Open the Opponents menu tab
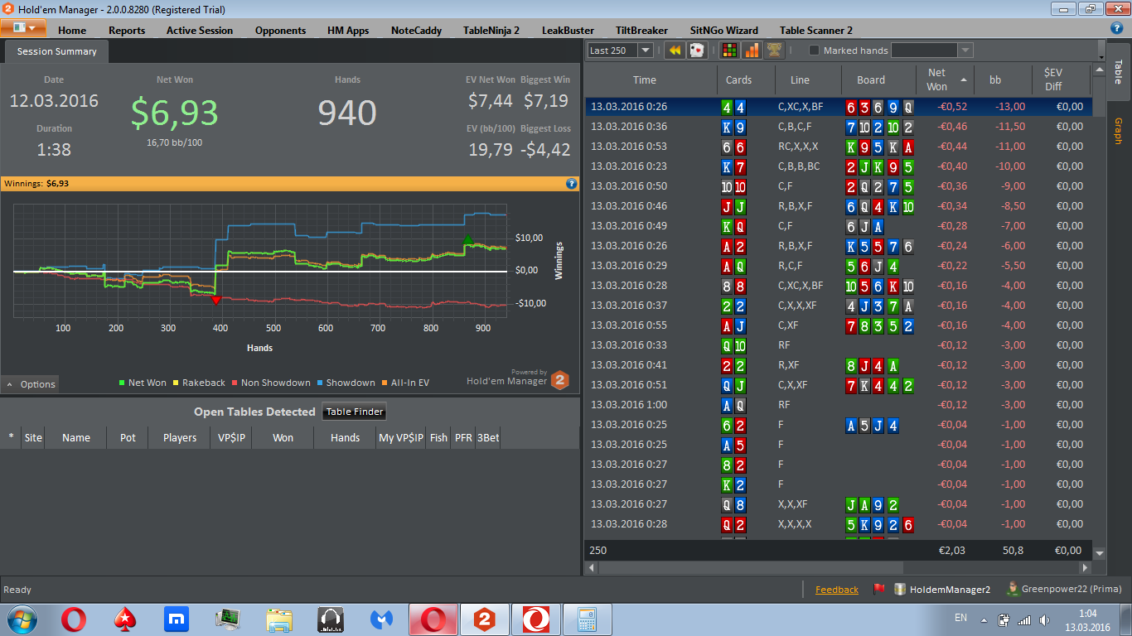Screen dimensions: 1132x636 (x=280, y=31)
